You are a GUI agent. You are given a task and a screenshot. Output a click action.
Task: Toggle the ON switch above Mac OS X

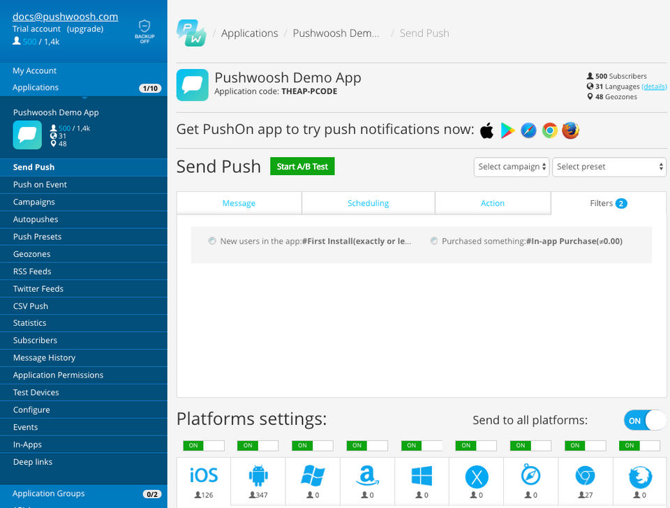pyautogui.click(x=476, y=446)
